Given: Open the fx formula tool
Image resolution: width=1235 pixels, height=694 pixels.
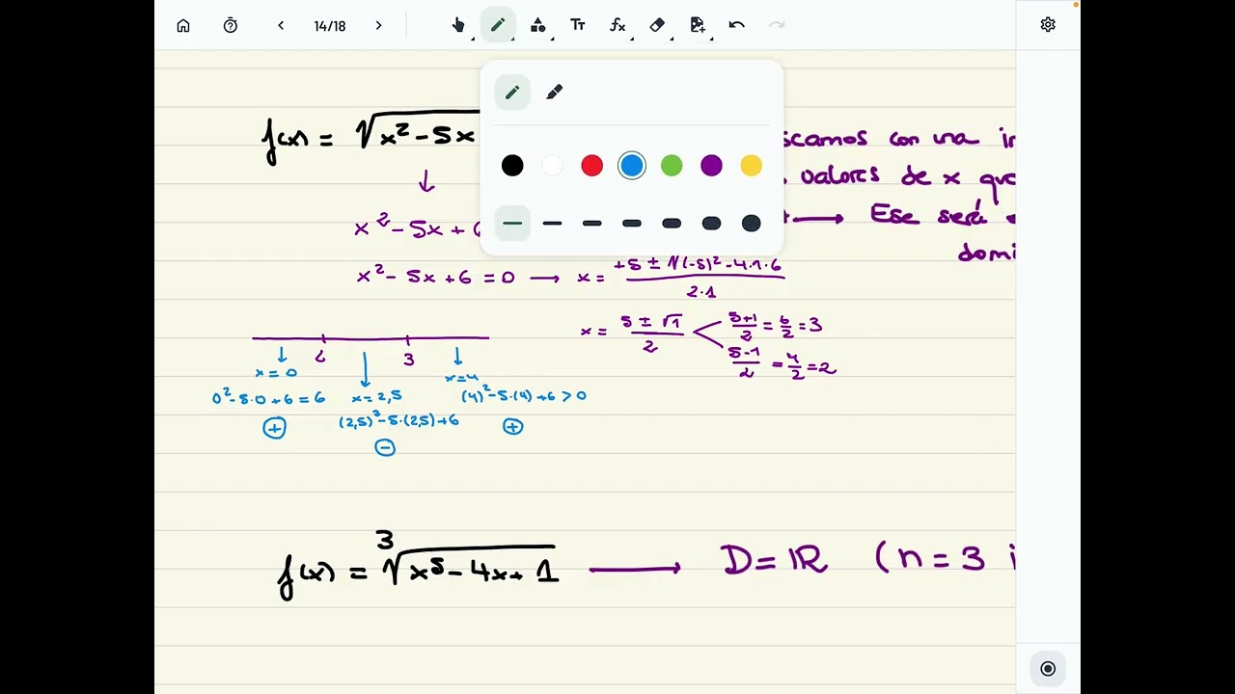Looking at the screenshot, I should [x=617, y=25].
